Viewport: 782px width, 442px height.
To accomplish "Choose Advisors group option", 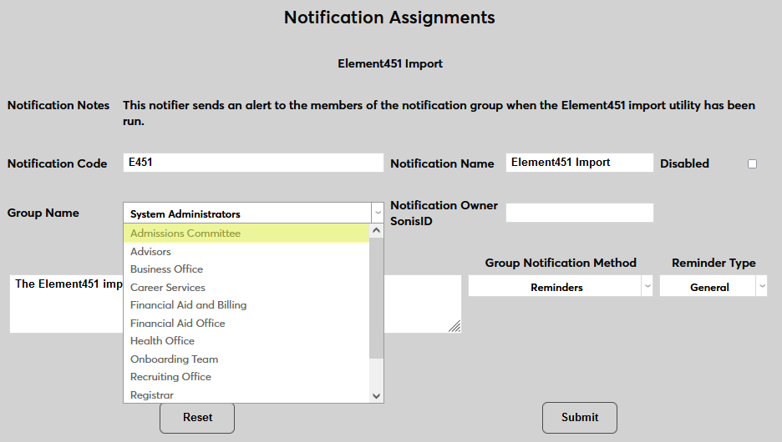I will pos(246,251).
